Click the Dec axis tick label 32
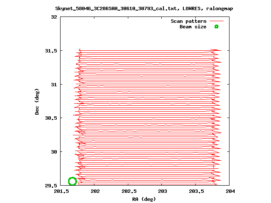The width and height of the screenshot is (271, 203). (x=54, y=17)
